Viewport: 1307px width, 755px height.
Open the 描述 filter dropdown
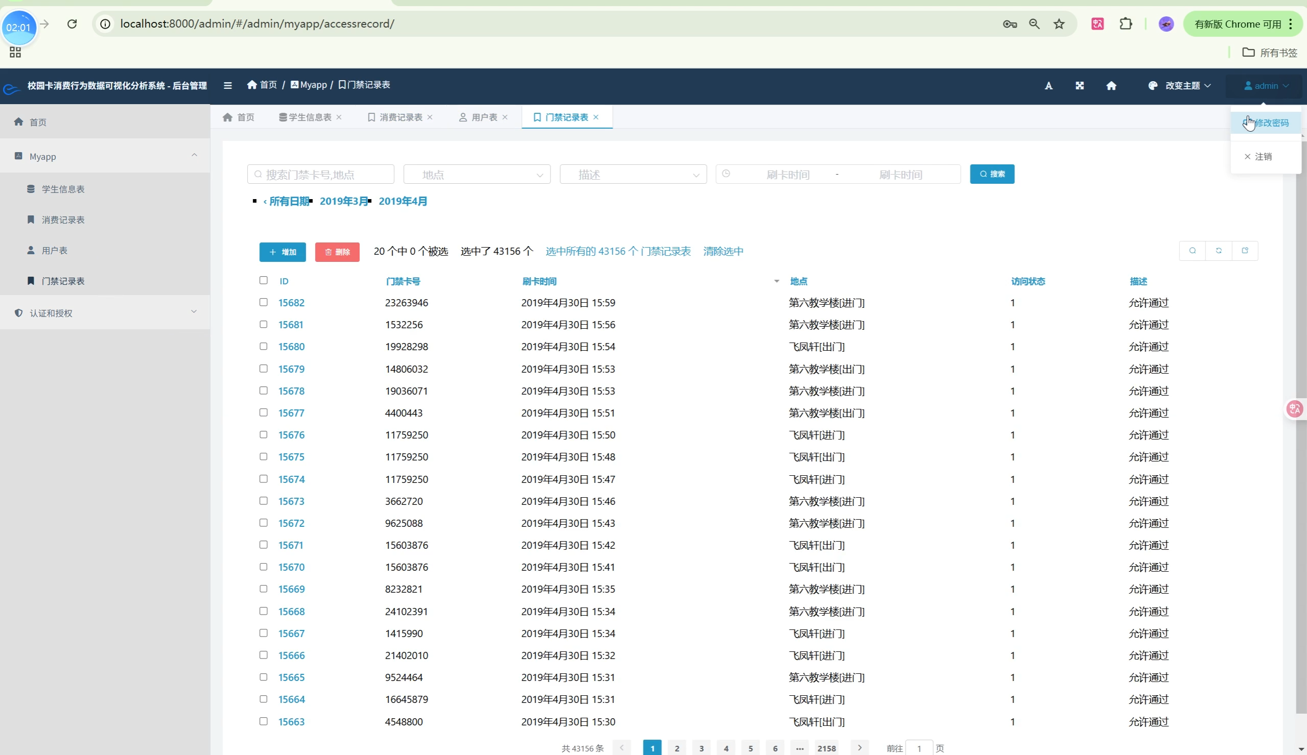click(x=633, y=175)
